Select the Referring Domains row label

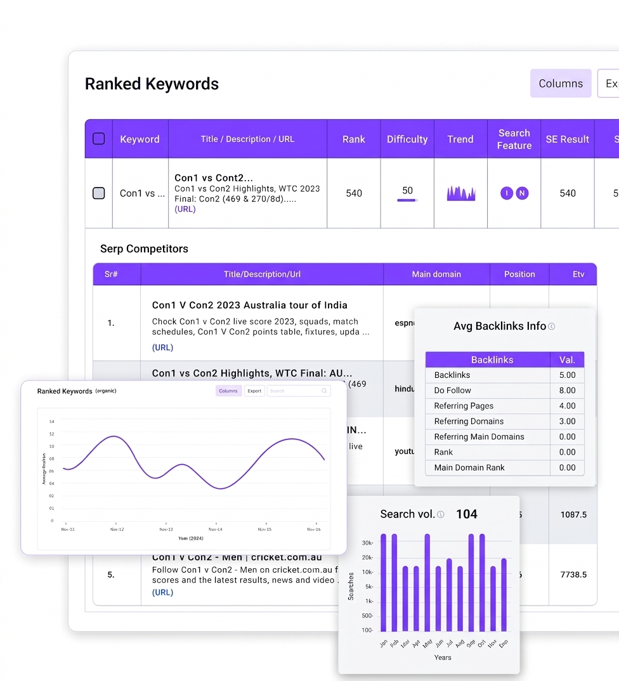469,421
